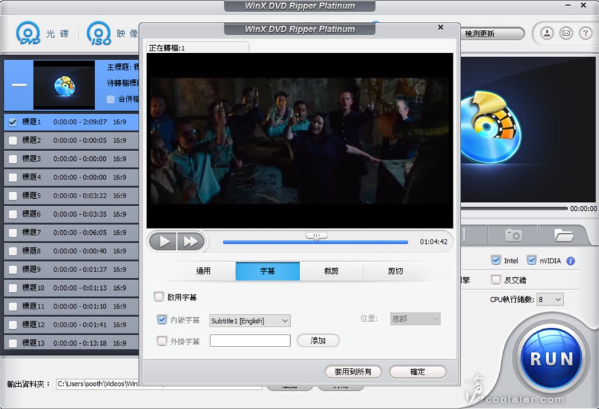Click the 添加 subtitle button
The height and width of the screenshot is (409, 599).
point(318,341)
